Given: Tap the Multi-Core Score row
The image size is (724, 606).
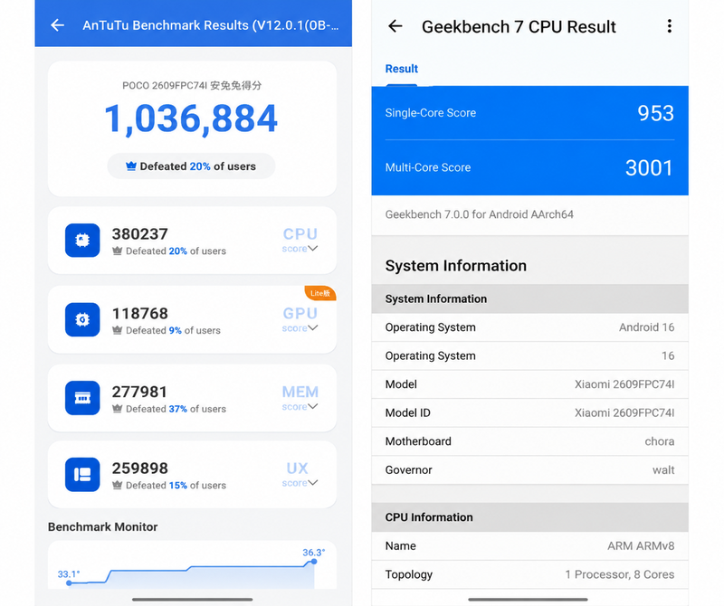Looking at the screenshot, I should (529, 167).
